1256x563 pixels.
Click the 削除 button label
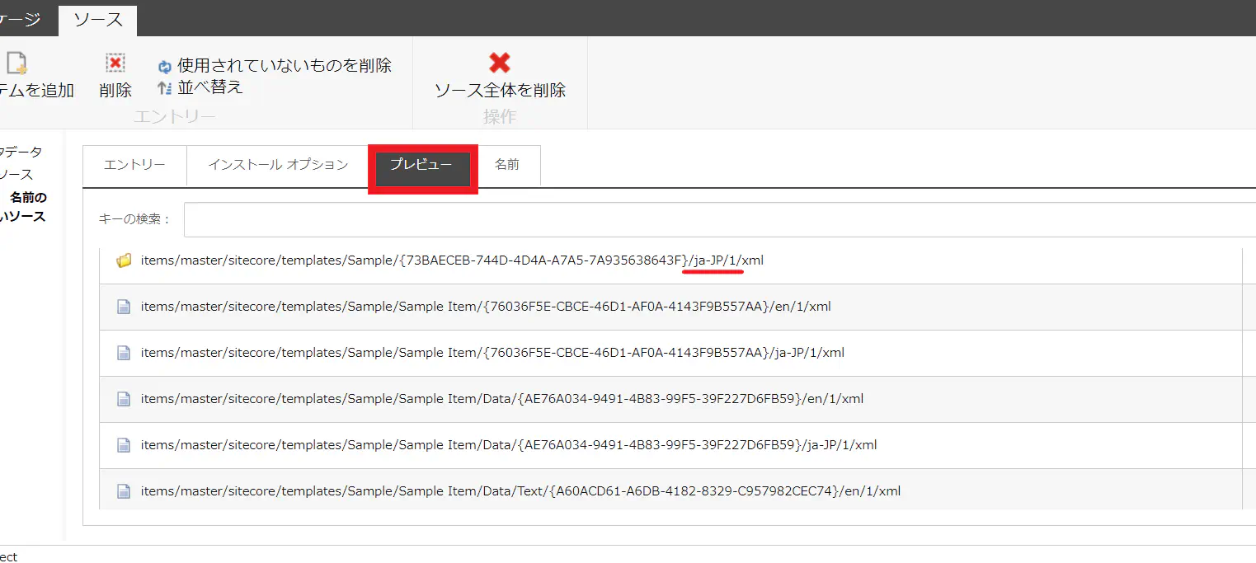115,90
